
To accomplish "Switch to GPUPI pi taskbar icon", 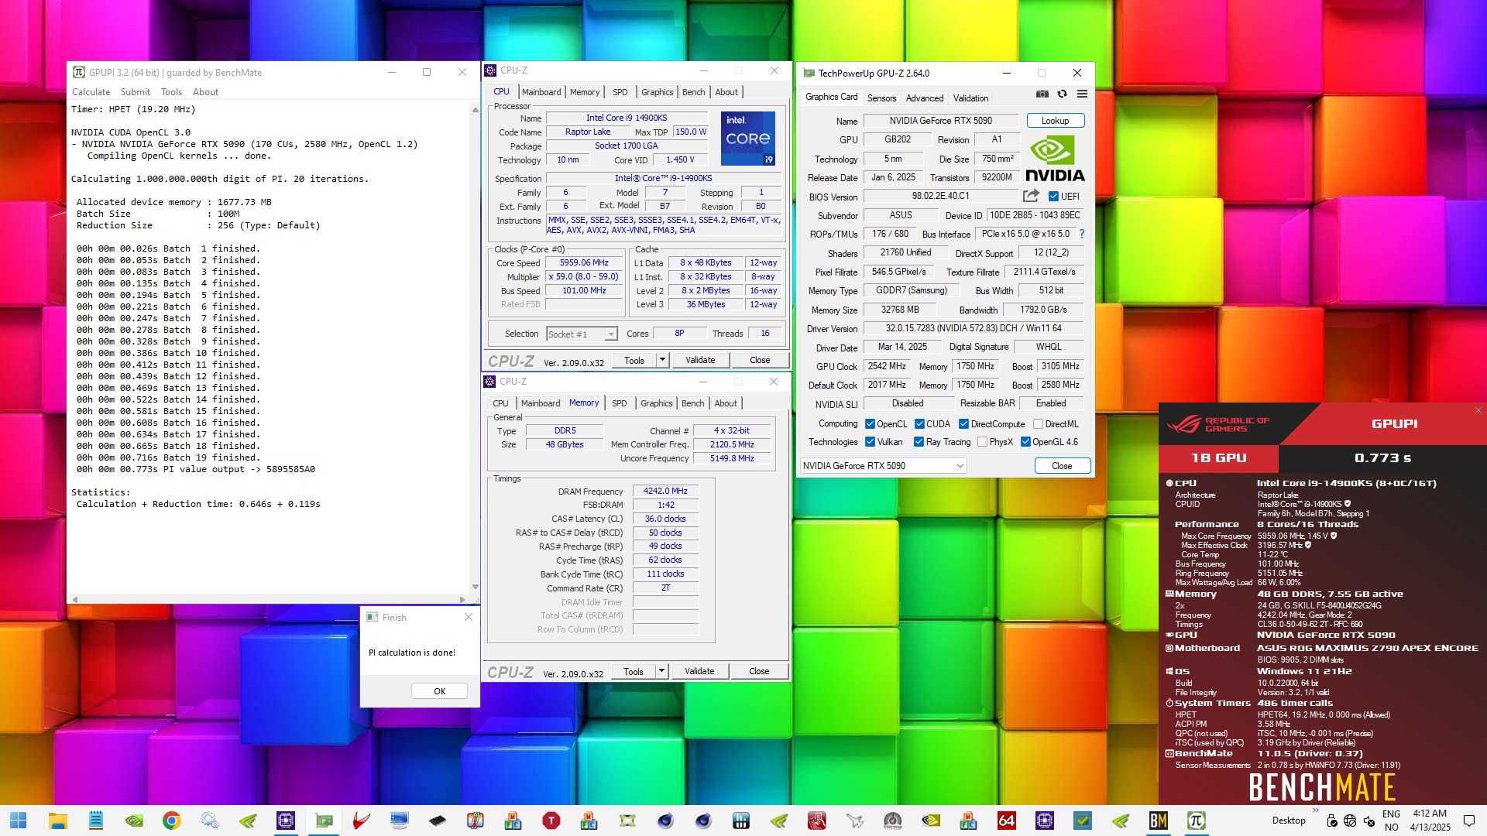I will [x=1197, y=821].
